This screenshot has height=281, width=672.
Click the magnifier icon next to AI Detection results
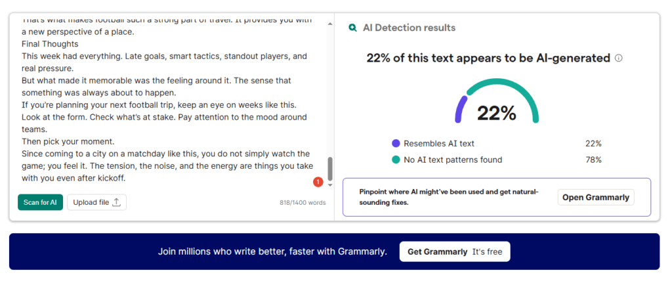coord(353,28)
